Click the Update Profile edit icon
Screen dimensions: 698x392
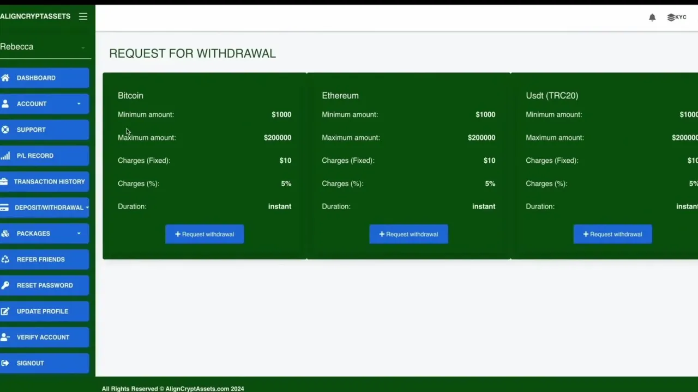tap(5, 311)
